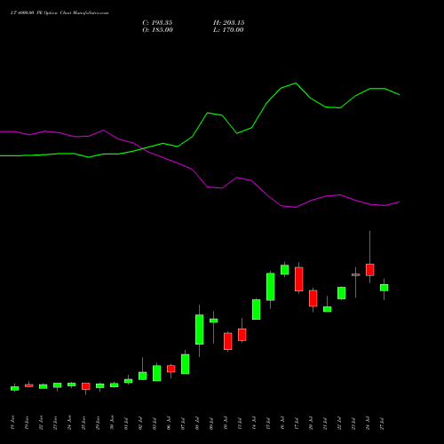
Task: Select the 17 Jul date label
Action: click(297, 423)
